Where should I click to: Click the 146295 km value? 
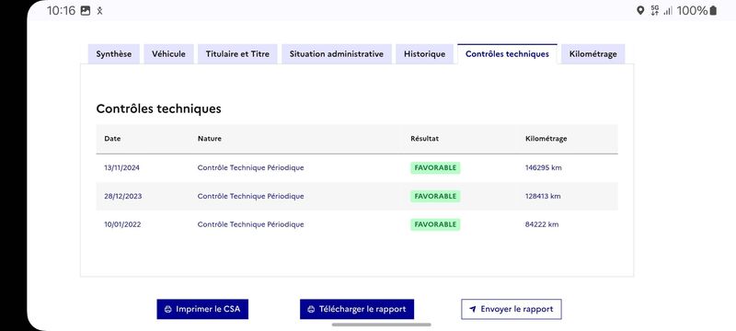(543, 168)
